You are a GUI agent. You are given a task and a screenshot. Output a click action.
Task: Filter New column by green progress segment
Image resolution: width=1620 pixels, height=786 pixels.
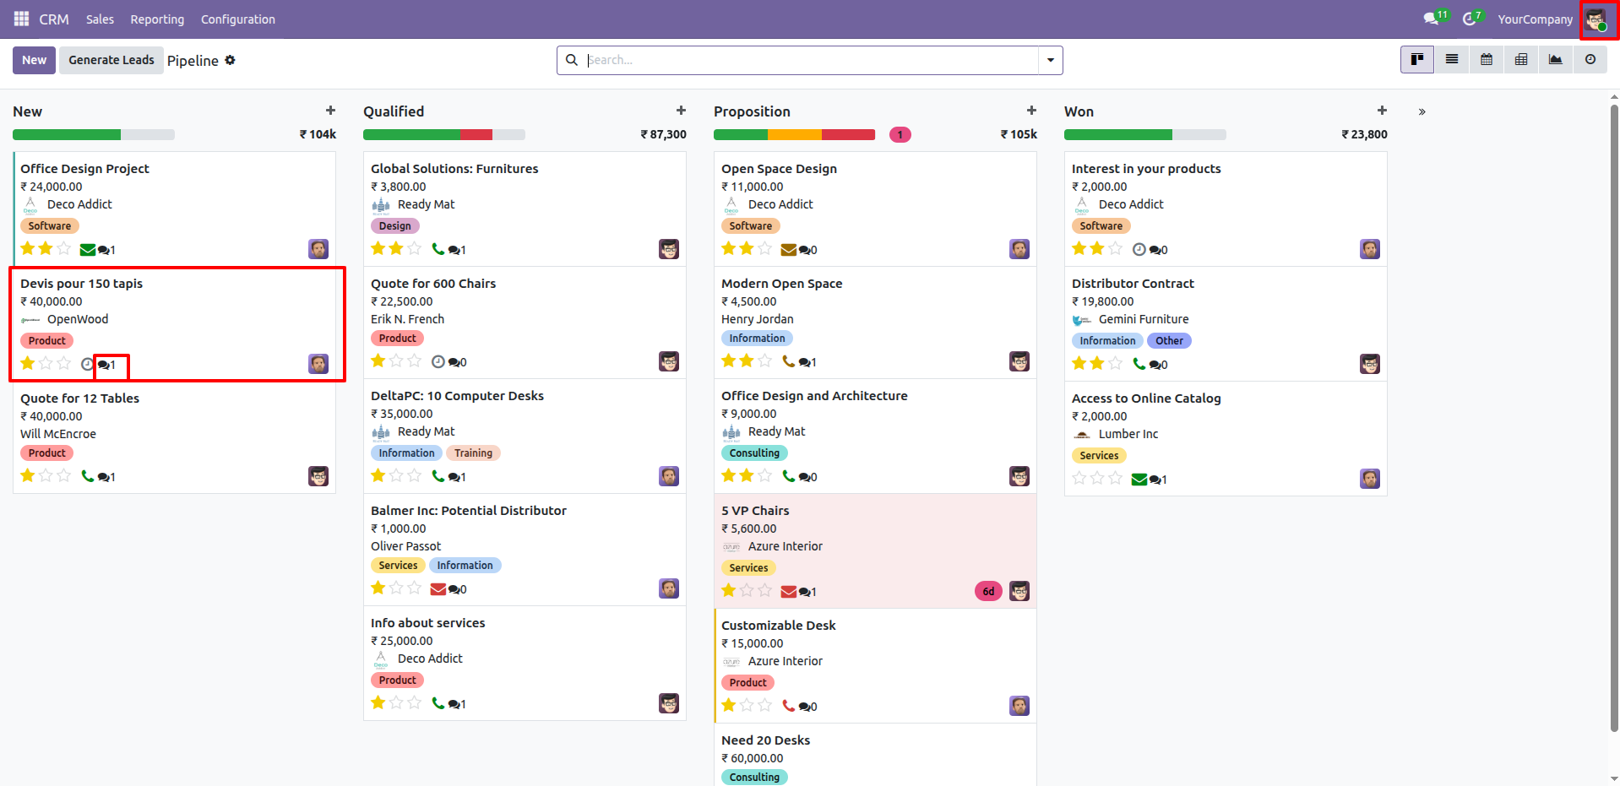click(x=67, y=134)
